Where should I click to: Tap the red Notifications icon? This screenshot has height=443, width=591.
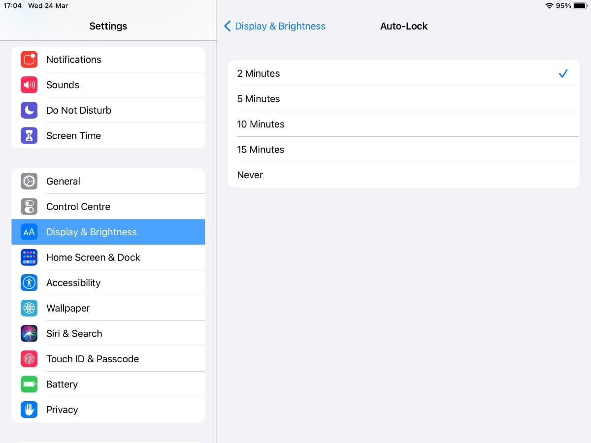coord(29,60)
